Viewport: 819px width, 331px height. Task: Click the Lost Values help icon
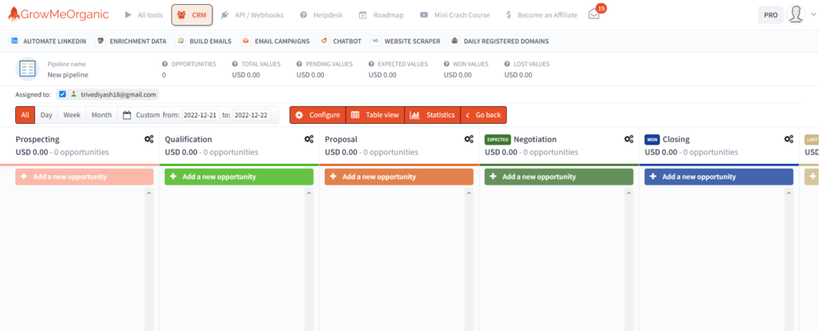click(x=508, y=64)
